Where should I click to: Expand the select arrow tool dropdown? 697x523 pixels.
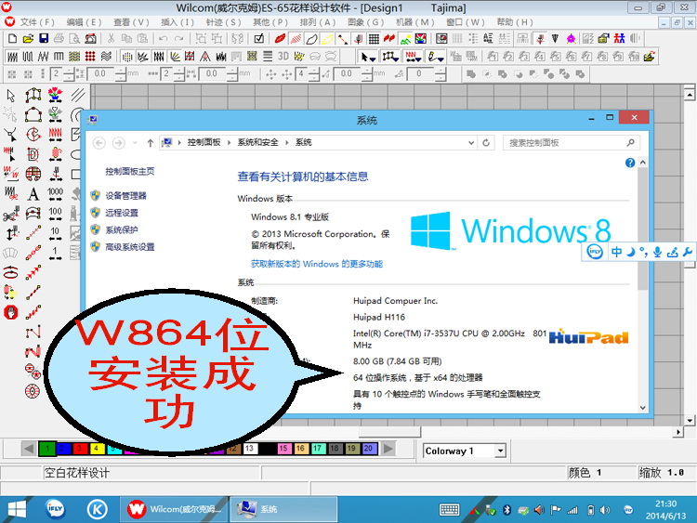coord(373,59)
